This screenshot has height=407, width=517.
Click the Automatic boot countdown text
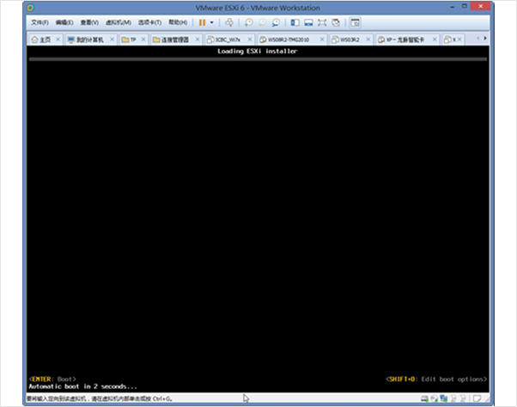tap(82, 386)
